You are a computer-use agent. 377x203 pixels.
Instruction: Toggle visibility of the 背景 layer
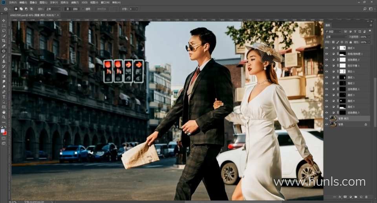[x=326, y=124]
